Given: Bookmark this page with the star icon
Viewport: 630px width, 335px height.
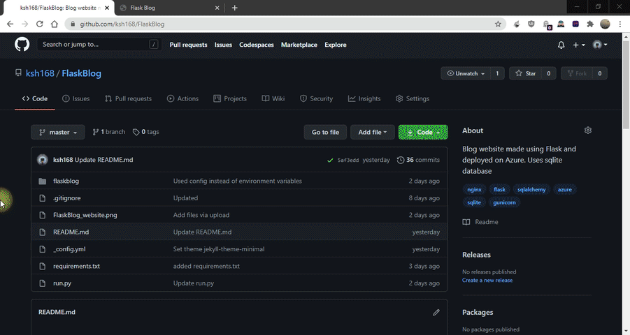Looking at the screenshot, I should (x=499, y=24).
